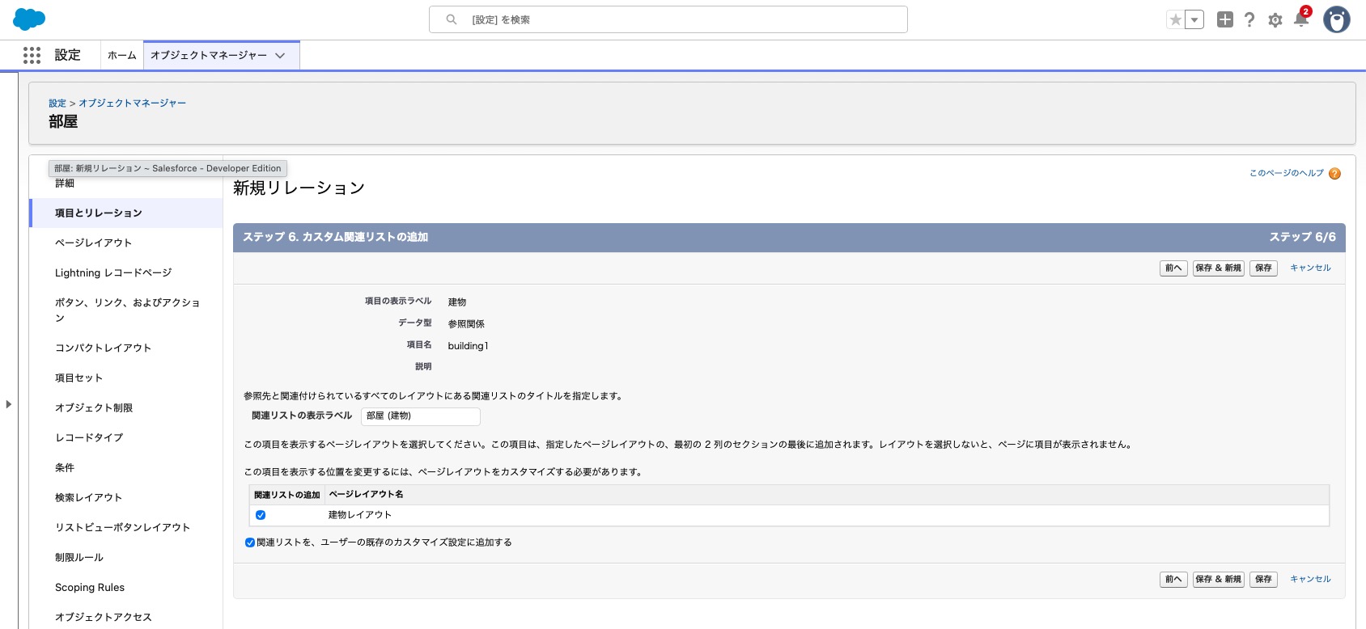The height and width of the screenshot is (629, 1366).
Task: Click the top キャンセル link
Action: [1310, 268]
